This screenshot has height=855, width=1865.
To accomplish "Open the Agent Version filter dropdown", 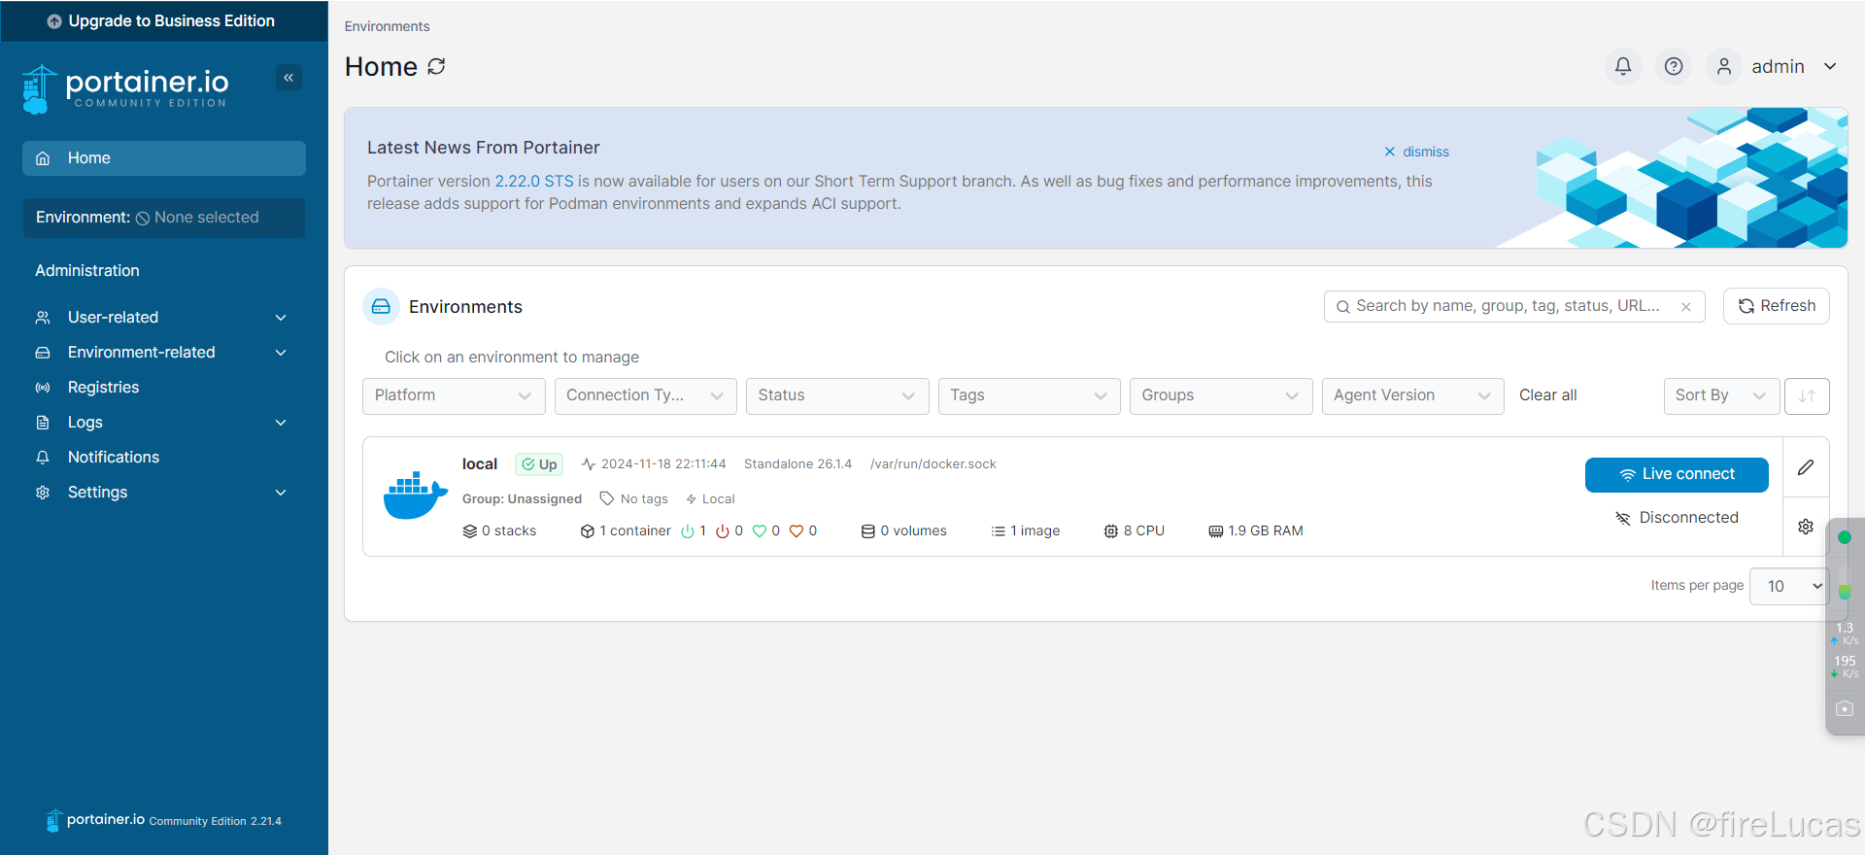I will coord(1413,396).
